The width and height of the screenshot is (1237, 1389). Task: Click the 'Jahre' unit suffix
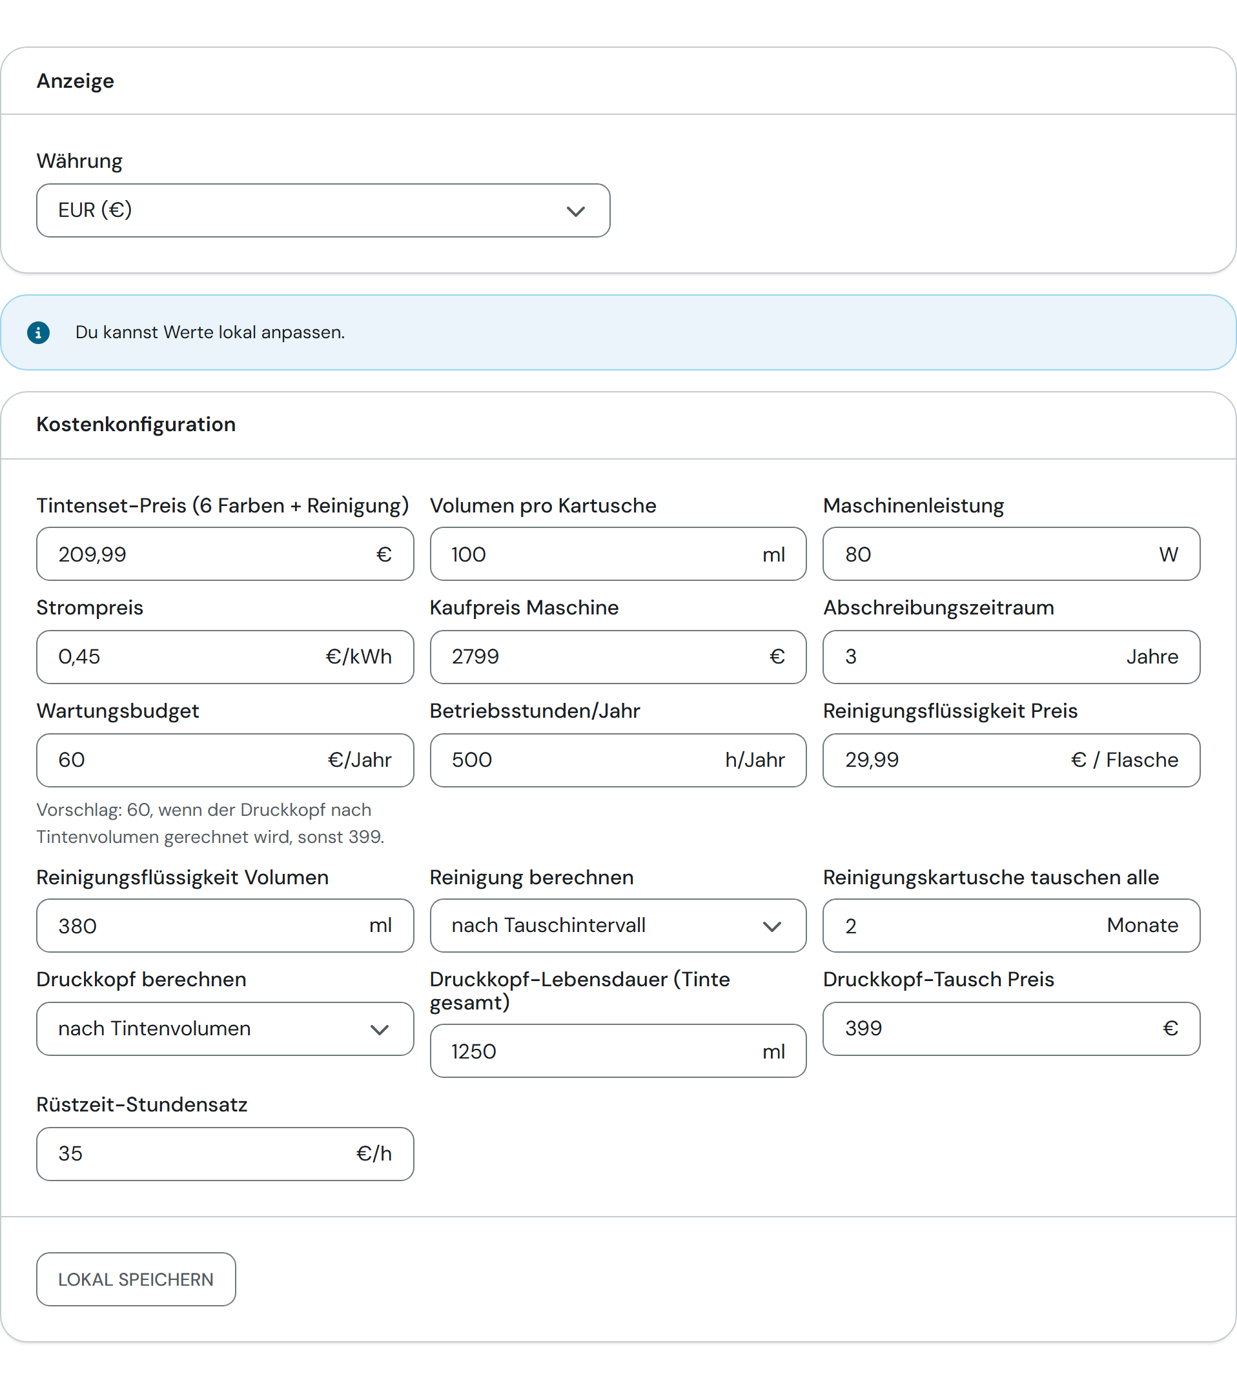(1152, 656)
